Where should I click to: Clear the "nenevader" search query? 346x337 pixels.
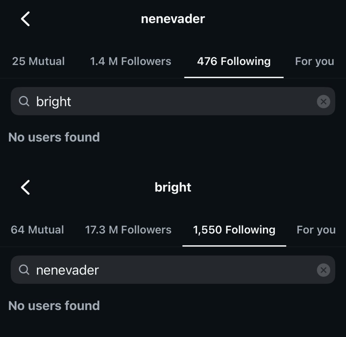point(323,270)
